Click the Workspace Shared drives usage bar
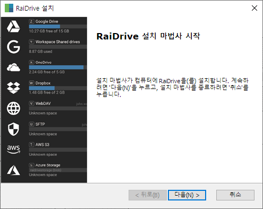This screenshot has height=209, width=263. pyautogui.click(x=58, y=47)
